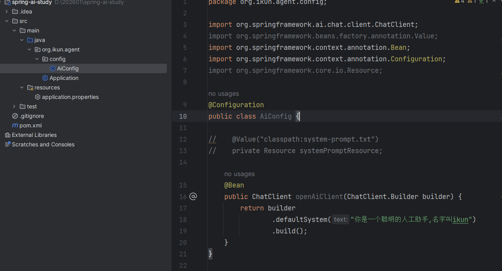Click the @Configuration annotation on line 9
The height and width of the screenshot is (271, 502).
tap(236, 105)
